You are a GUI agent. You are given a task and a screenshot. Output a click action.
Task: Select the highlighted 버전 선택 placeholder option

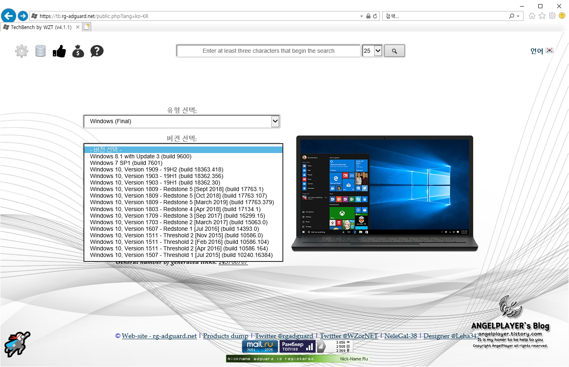(x=183, y=150)
